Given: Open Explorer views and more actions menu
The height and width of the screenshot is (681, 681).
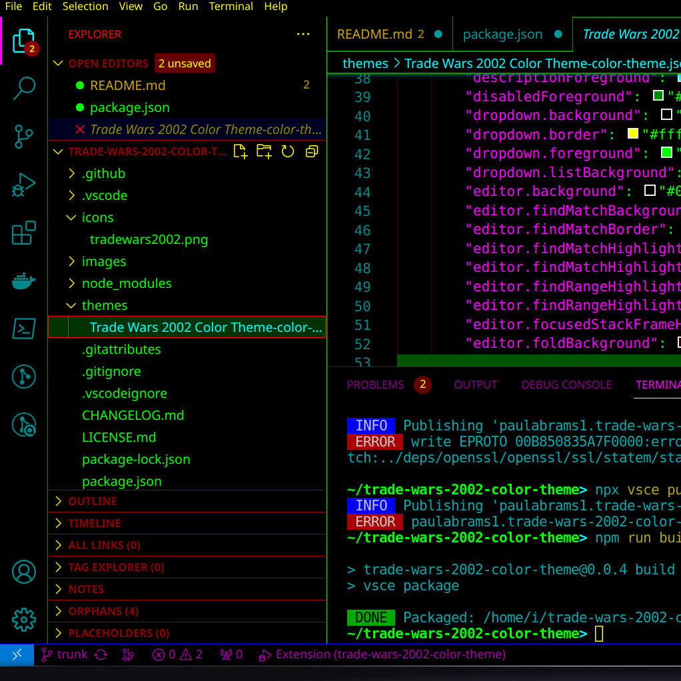Looking at the screenshot, I should click(303, 34).
